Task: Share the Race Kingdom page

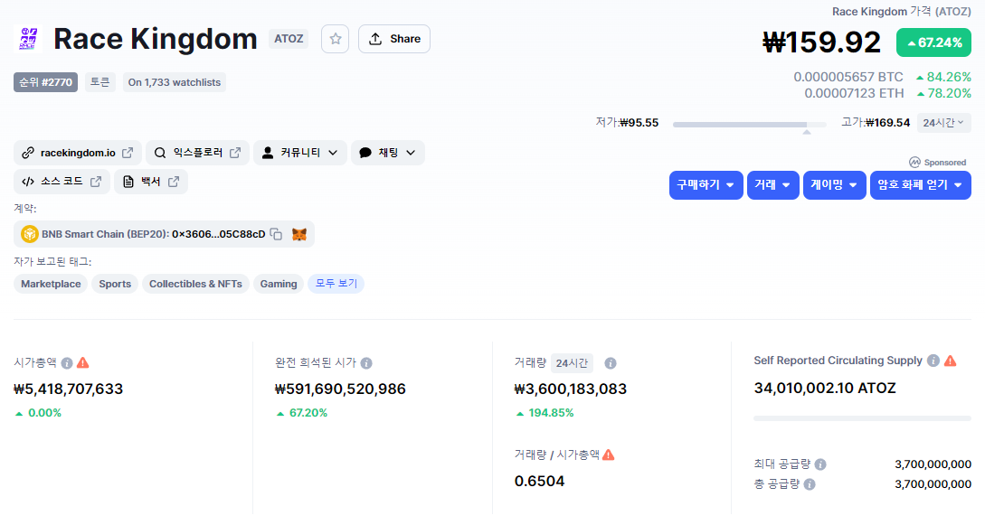Action: (393, 39)
